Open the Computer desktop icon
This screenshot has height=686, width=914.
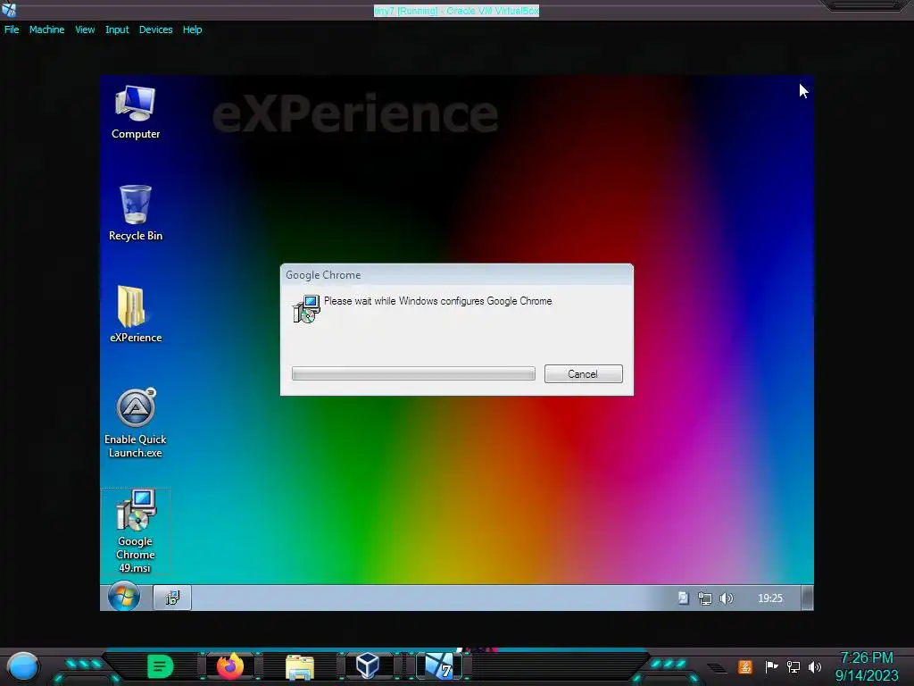[x=136, y=112]
